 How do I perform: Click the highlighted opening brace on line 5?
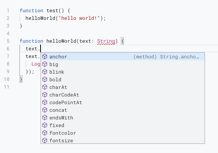pyautogui.click(x=122, y=41)
